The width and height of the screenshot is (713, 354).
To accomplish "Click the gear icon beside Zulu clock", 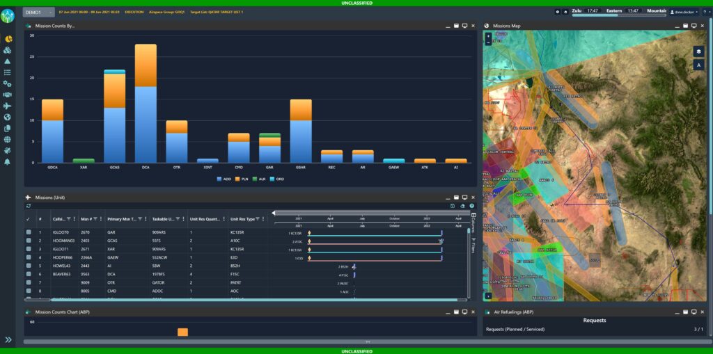I will click(558, 12).
